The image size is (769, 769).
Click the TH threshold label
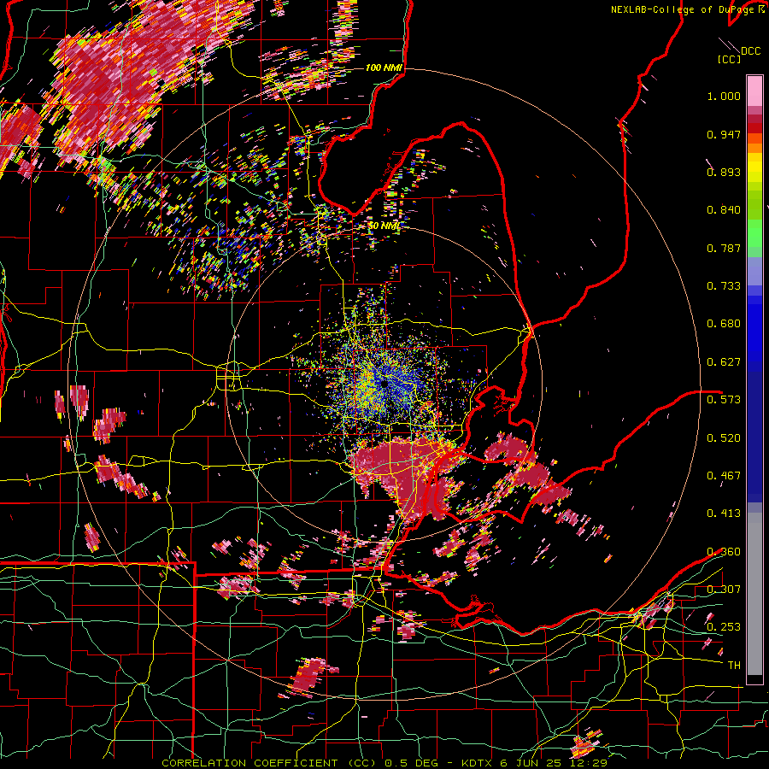coord(734,666)
